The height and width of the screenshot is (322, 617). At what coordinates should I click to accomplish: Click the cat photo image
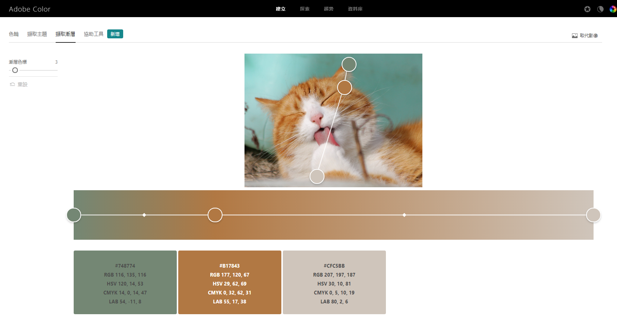(x=333, y=120)
